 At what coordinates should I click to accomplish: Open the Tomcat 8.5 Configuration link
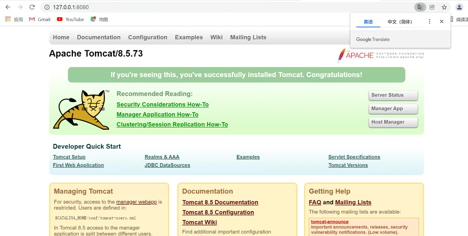click(218, 212)
